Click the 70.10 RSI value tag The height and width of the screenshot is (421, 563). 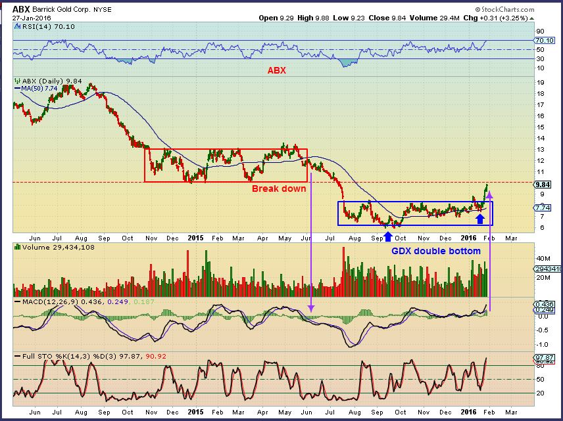pyautogui.click(x=545, y=41)
